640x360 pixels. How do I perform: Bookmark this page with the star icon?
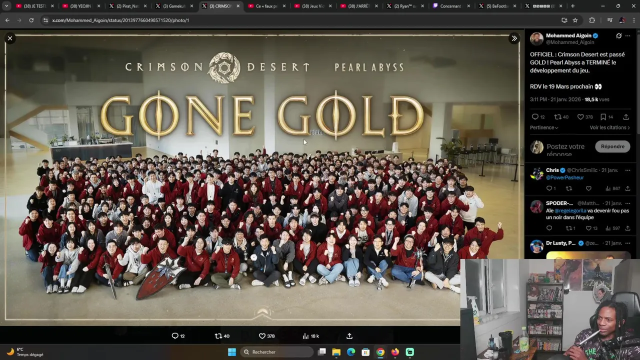point(575,20)
